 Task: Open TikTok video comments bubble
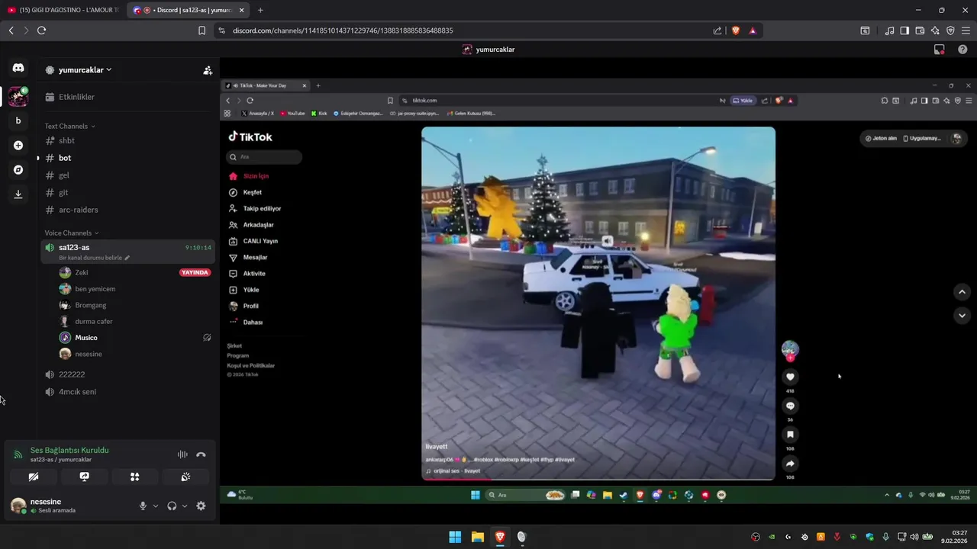coord(790,406)
